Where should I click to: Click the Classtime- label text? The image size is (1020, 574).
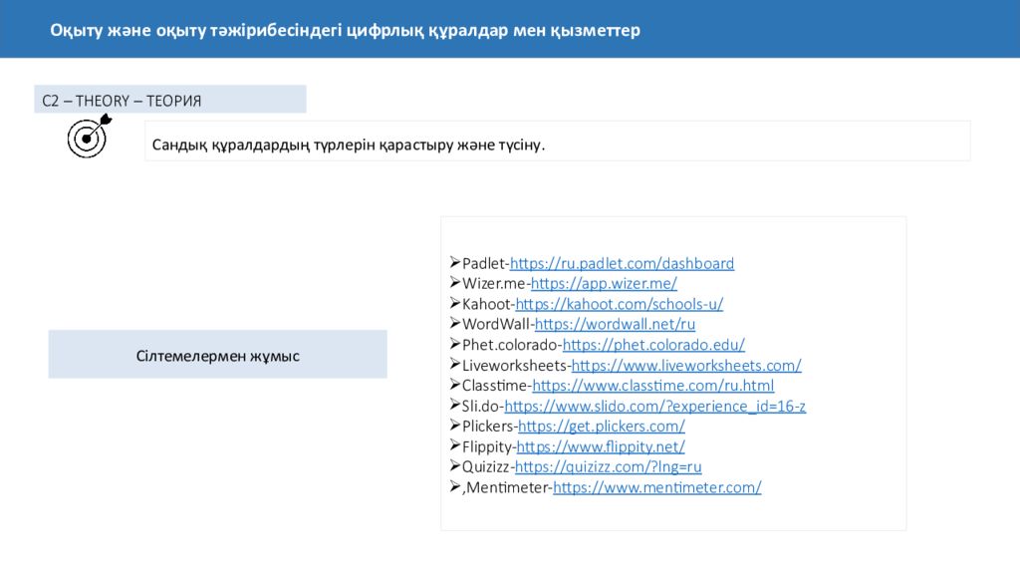click(497, 386)
